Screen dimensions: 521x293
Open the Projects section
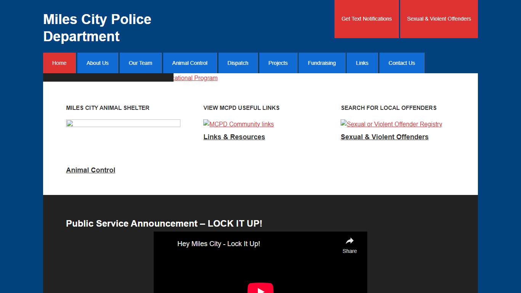tap(278, 63)
